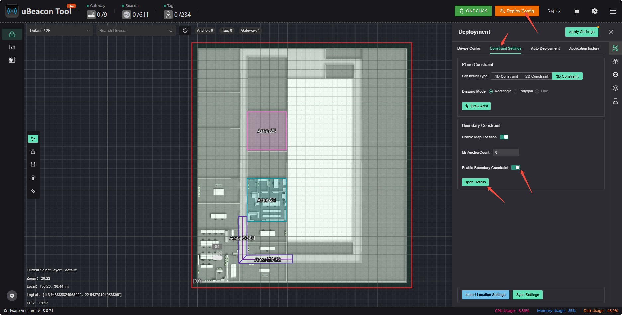Viewport: 622px width, 315px height.
Task: Switch to the Application history tab
Action: (x=584, y=48)
